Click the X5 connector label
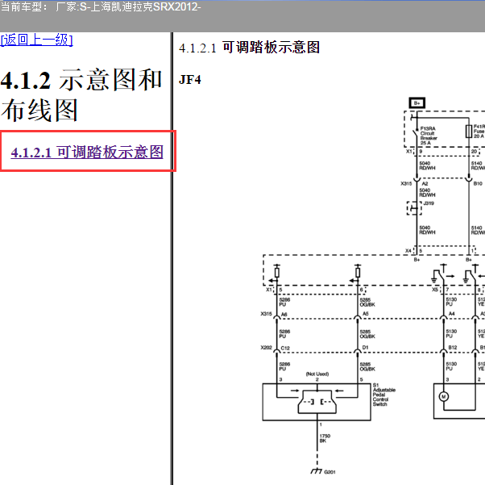 tap(435, 290)
